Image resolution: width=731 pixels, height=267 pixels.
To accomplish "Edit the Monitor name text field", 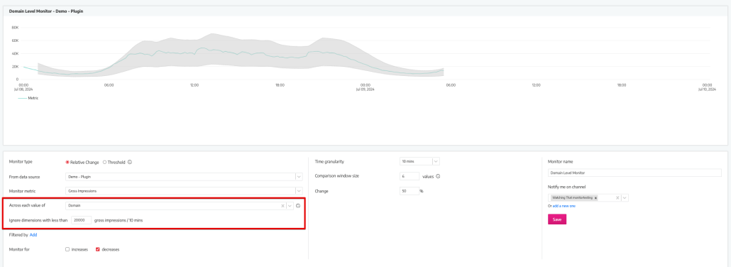I will click(634, 173).
